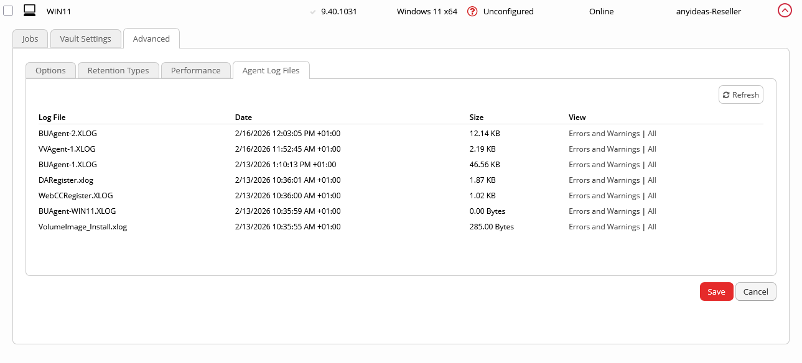Switch to the Vault Settings tab

pos(85,39)
